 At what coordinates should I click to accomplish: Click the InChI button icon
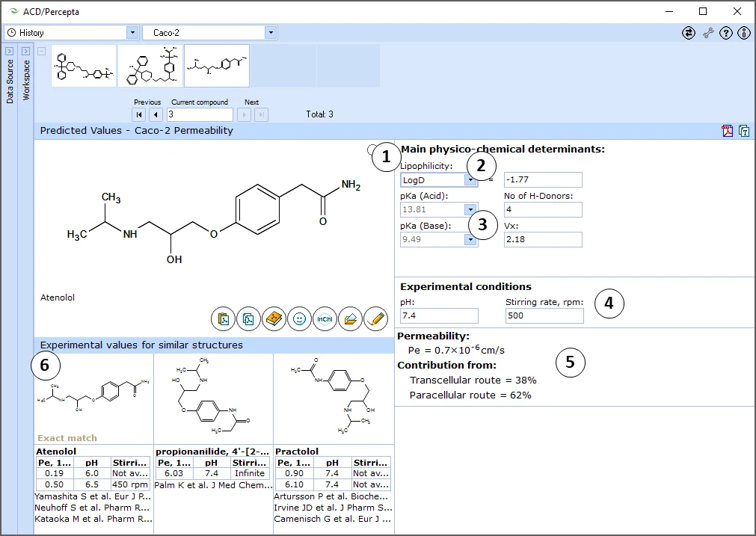tap(325, 319)
